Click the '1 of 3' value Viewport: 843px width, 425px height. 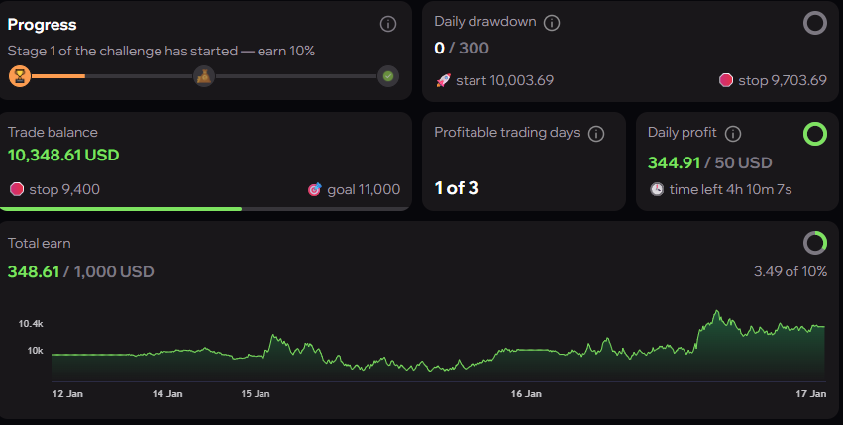457,188
